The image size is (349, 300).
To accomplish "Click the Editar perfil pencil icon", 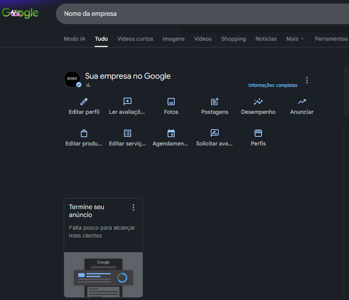I will tap(84, 102).
